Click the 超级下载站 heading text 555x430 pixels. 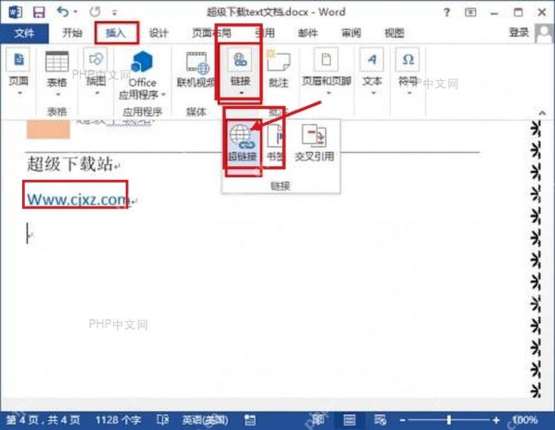(70, 164)
